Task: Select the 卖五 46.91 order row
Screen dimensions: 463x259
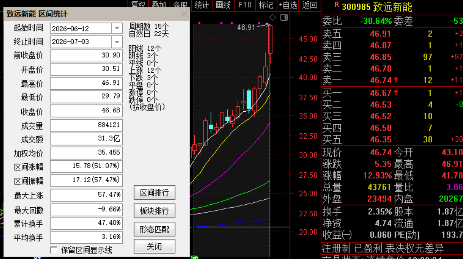Action: 392,34
